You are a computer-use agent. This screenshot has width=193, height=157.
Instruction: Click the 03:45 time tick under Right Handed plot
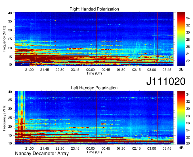pyautogui.click(x=167, y=70)
